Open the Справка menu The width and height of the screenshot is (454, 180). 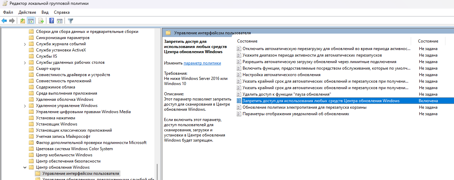click(x=62, y=12)
